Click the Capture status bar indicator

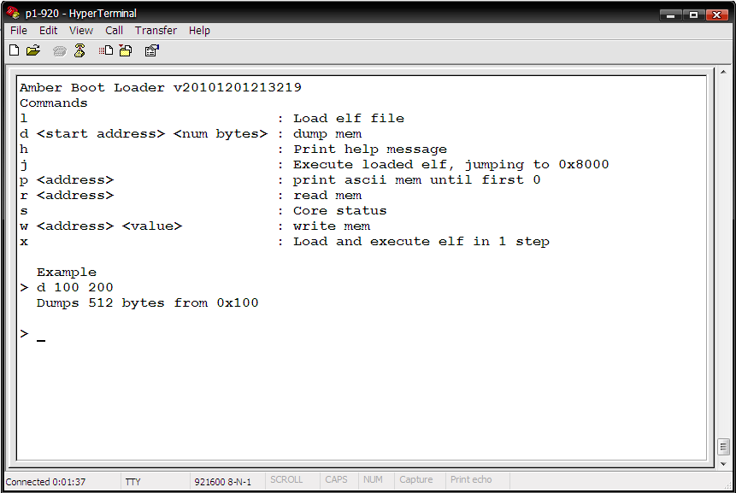click(x=416, y=480)
